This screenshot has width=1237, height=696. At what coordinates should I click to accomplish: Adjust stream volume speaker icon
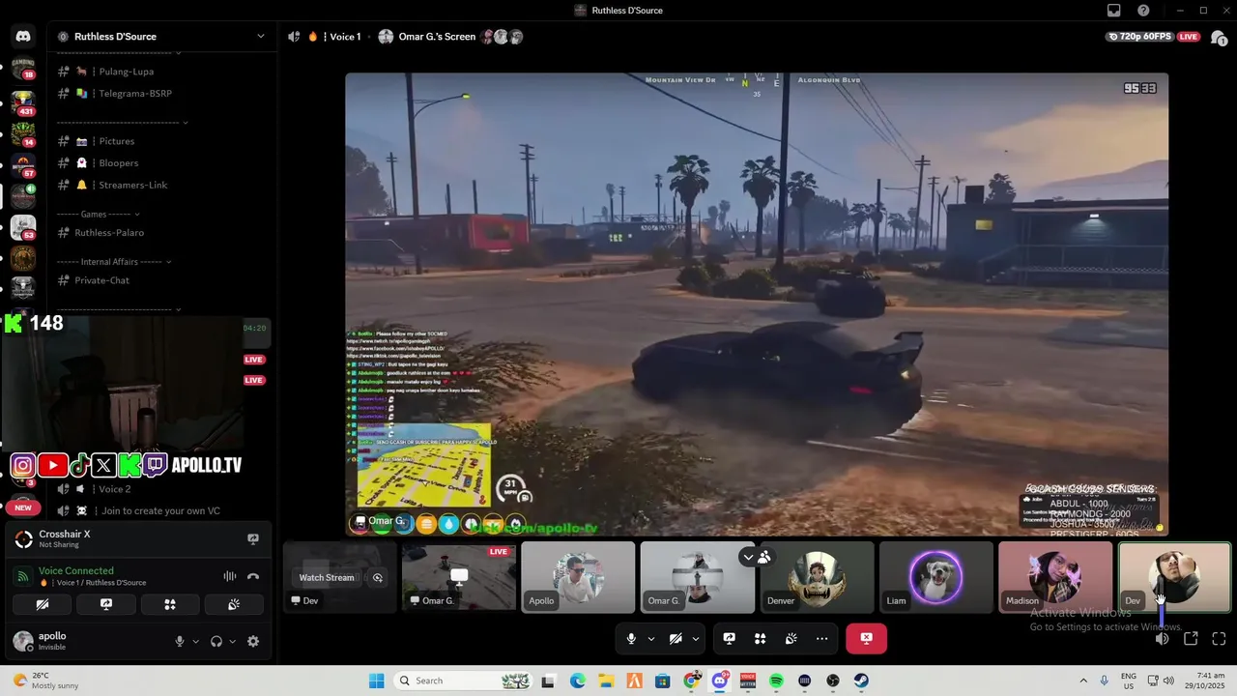pos(1163,639)
